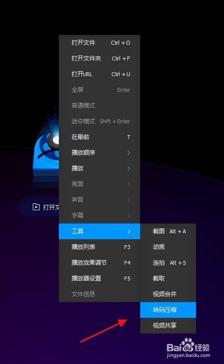The image size is (224, 364).
Task: Expand chevron next to 声音
Action: [x=129, y=200]
